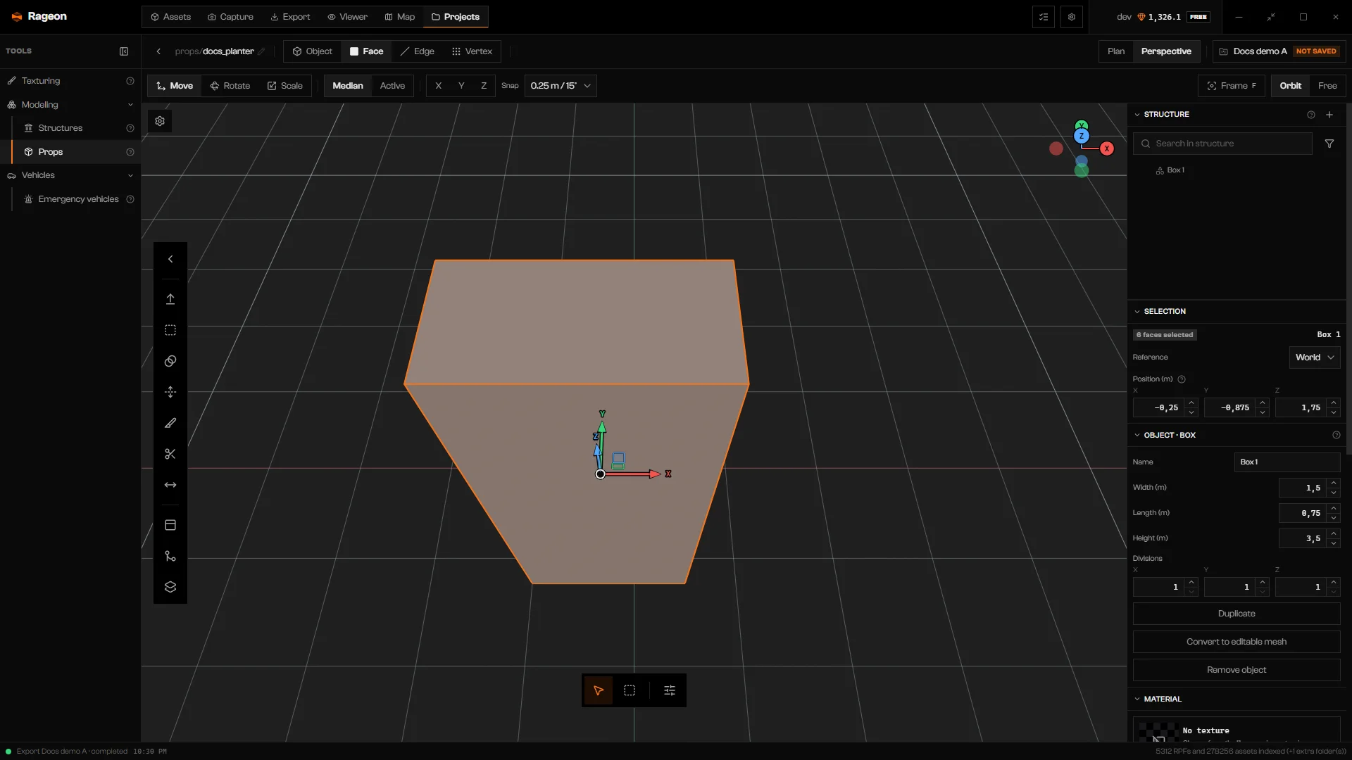
Task: Click the Frame F button
Action: [1232, 86]
